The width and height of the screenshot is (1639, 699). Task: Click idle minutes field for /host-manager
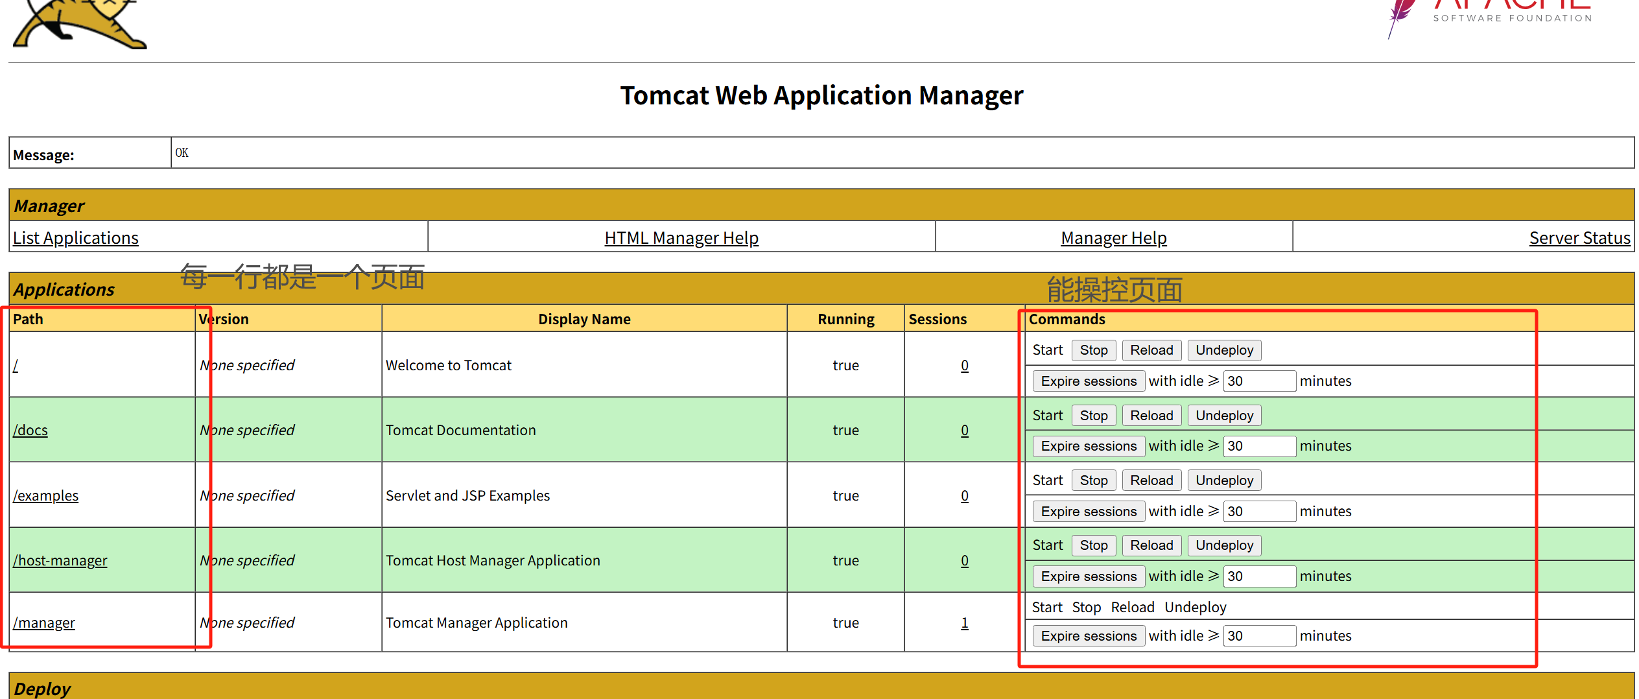tap(1259, 576)
